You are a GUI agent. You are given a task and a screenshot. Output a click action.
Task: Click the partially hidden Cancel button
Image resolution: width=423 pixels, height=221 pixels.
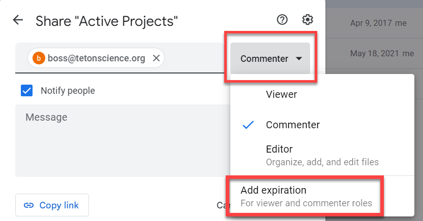pos(223,205)
